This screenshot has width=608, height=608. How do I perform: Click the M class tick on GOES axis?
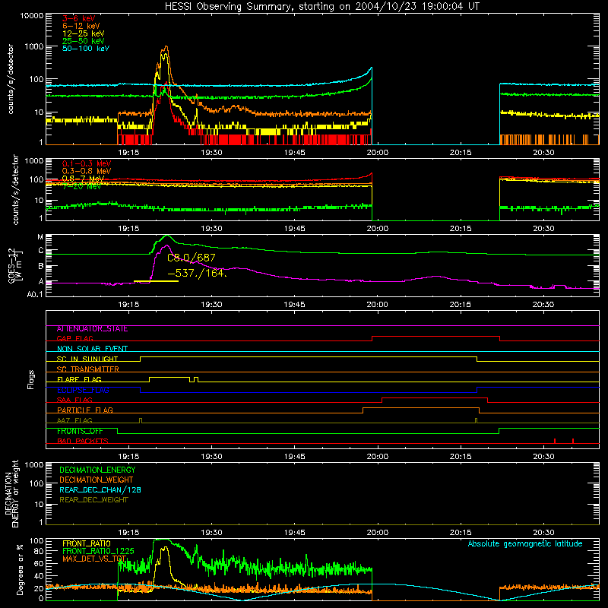40,237
